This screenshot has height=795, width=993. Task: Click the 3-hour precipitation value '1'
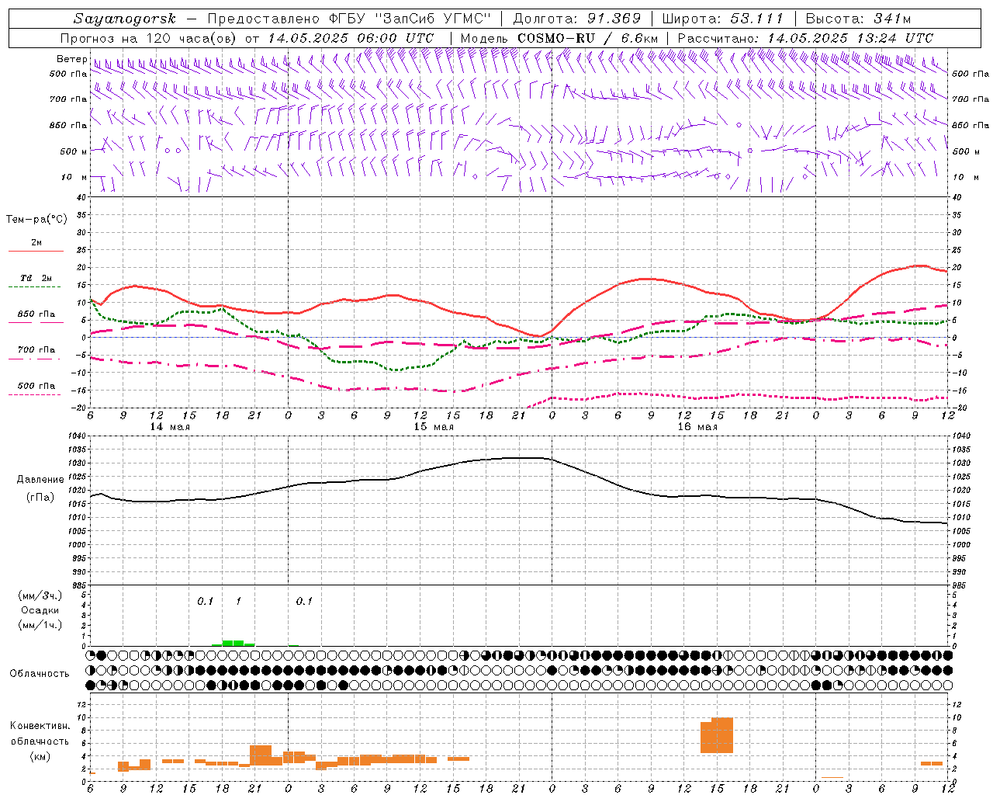pyautogui.click(x=238, y=601)
